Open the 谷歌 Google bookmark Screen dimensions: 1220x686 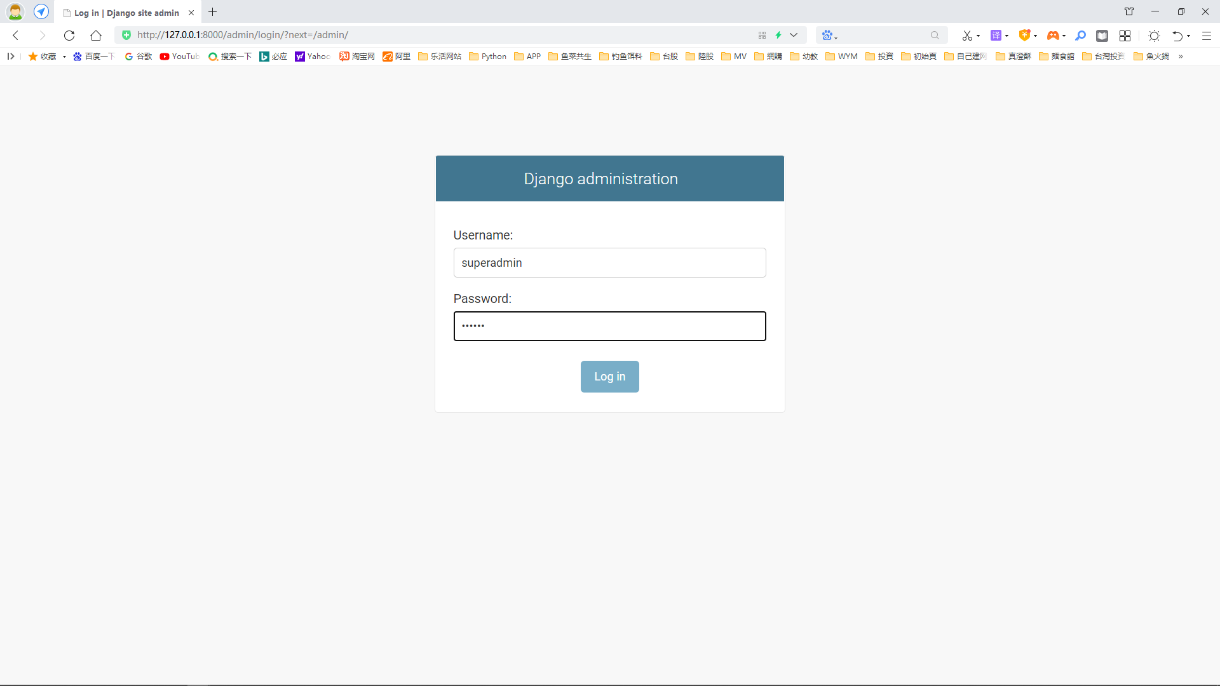(139, 57)
